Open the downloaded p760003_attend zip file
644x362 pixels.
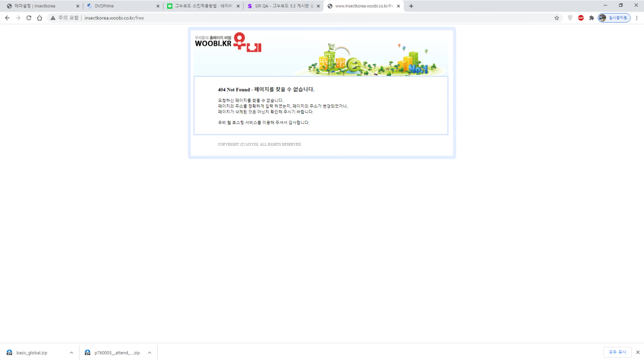point(117,353)
